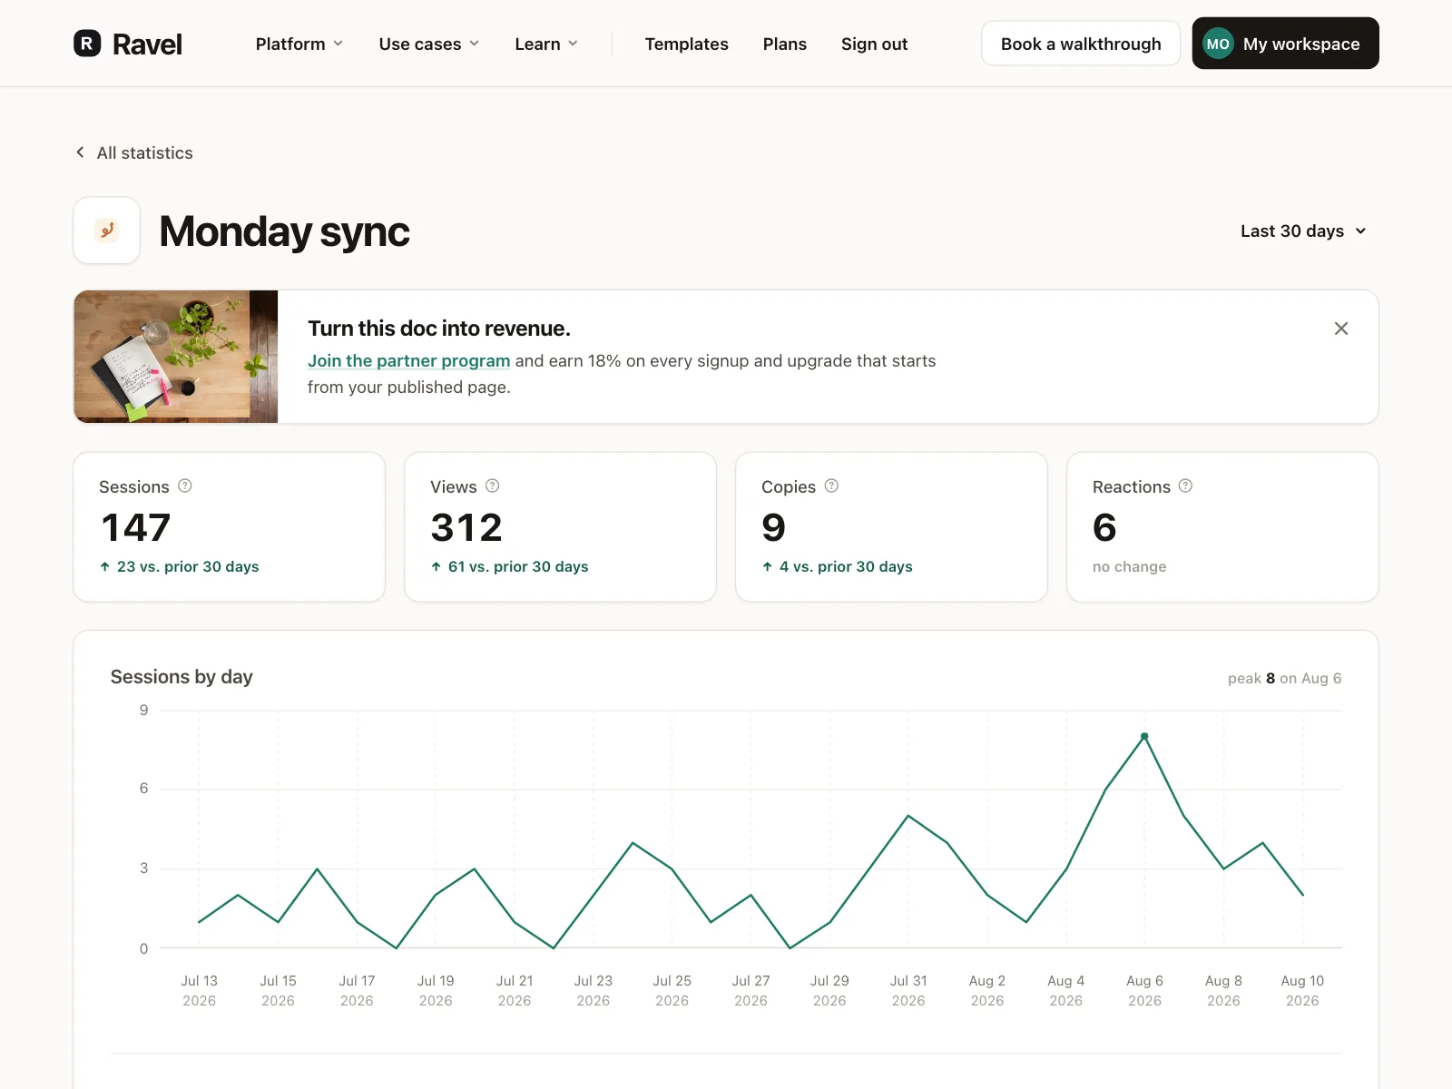
Task: Dismiss the partner program banner
Action: 1341,329
